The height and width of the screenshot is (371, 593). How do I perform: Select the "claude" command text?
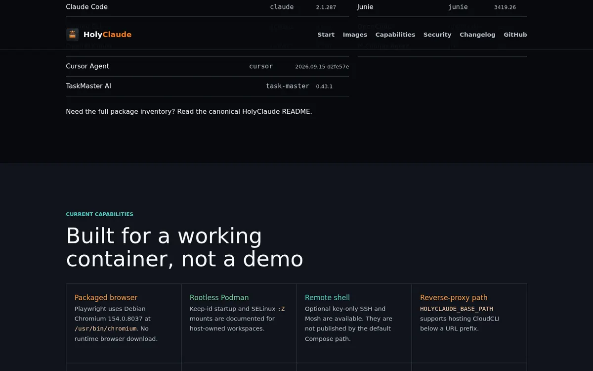tap(282, 7)
